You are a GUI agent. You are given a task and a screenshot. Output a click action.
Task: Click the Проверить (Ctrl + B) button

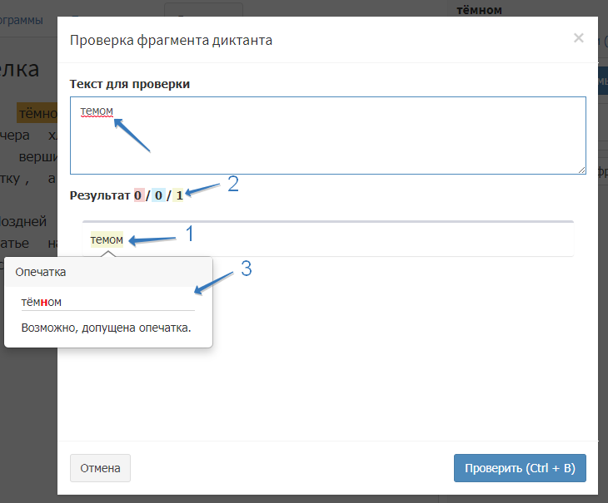point(520,468)
